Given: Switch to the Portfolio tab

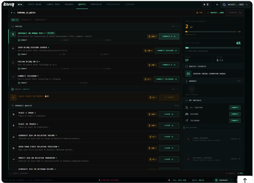Looking at the screenshot, I should pos(96,4).
